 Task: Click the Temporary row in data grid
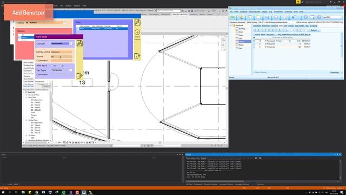[x=282, y=47]
